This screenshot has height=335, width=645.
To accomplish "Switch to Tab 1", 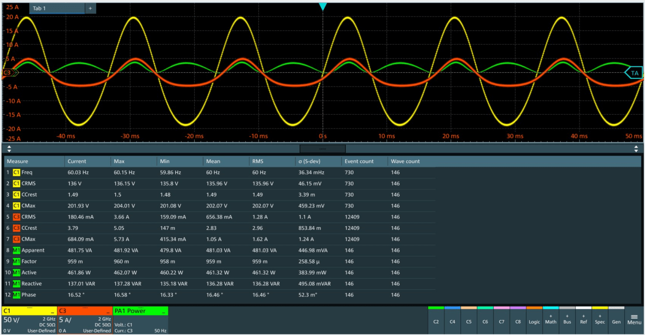I will pos(57,8).
